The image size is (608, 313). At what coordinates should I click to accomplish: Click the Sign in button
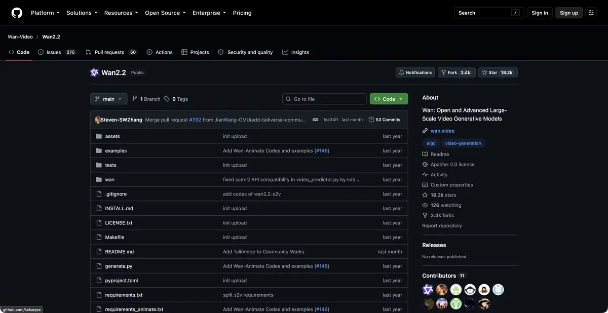(540, 13)
